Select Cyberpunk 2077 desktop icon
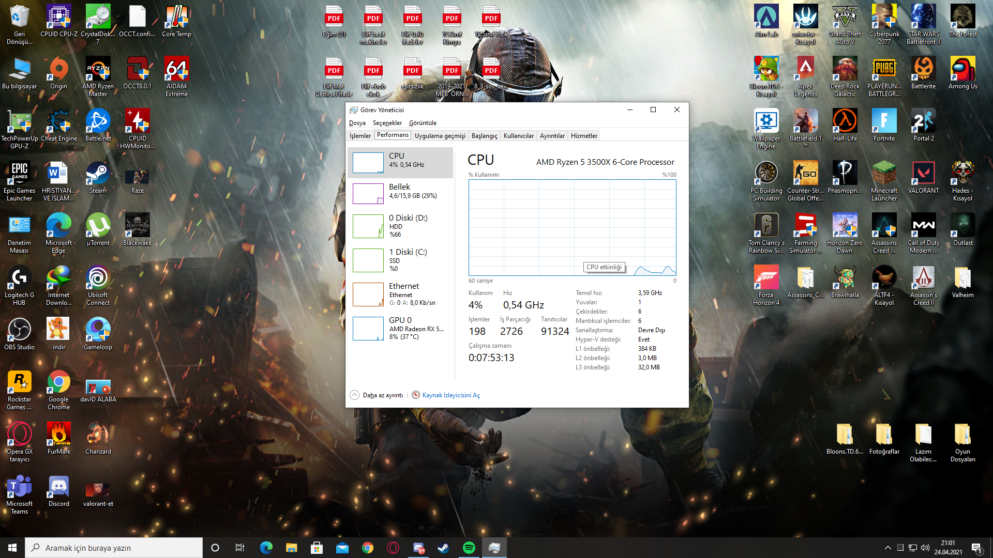The width and height of the screenshot is (993, 558). [x=884, y=24]
